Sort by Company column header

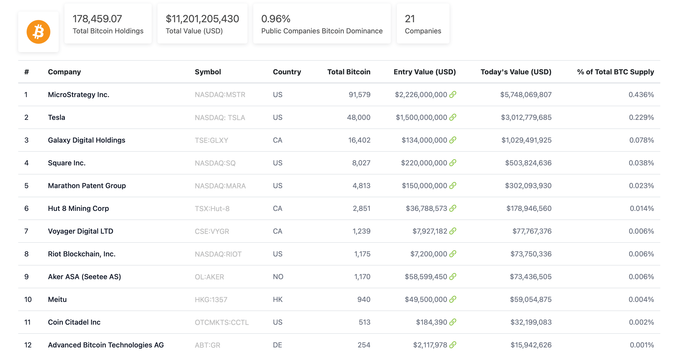tap(64, 72)
